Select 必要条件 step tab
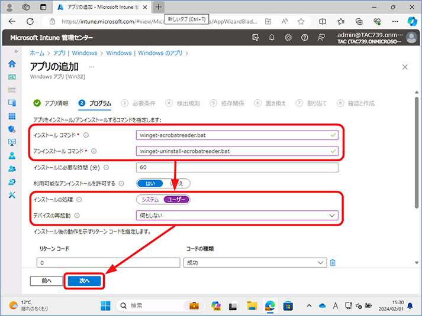This screenshot has height=316, width=422. click(138, 103)
